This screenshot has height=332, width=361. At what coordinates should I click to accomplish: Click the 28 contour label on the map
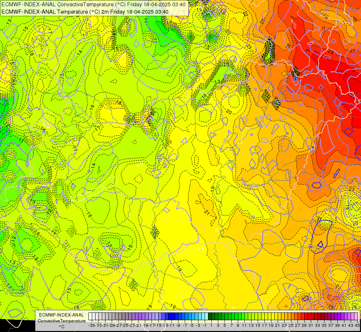click(330, 52)
